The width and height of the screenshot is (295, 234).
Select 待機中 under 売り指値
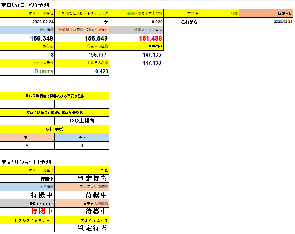point(28,195)
